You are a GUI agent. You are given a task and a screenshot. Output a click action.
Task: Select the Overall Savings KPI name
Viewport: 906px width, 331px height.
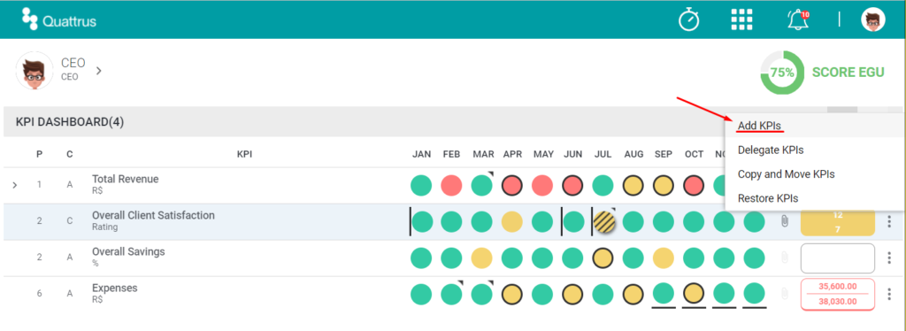coord(128,252)
